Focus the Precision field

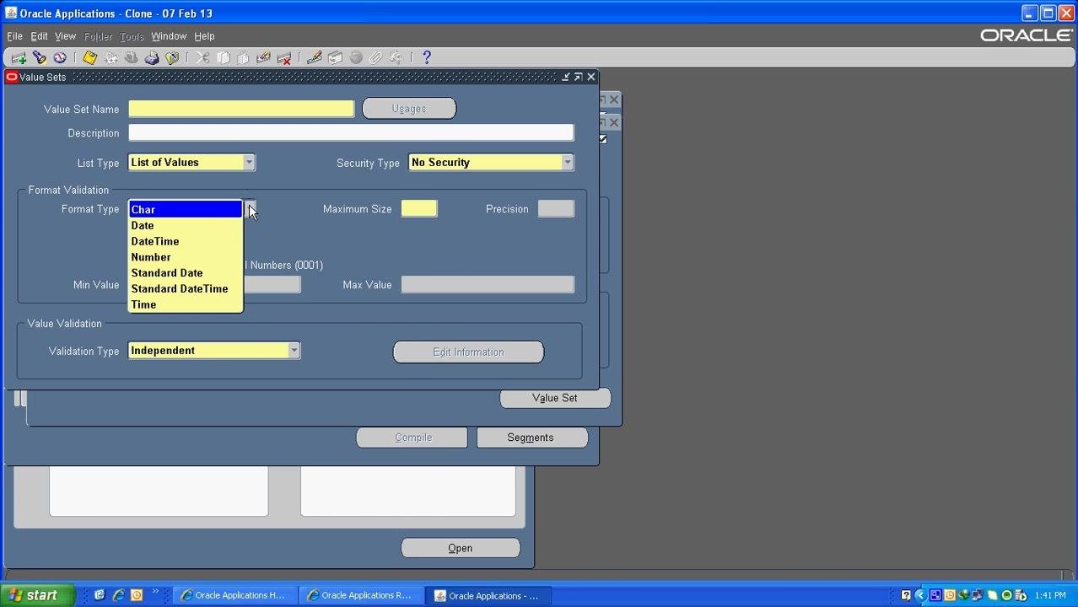click(x=556, y=209)
